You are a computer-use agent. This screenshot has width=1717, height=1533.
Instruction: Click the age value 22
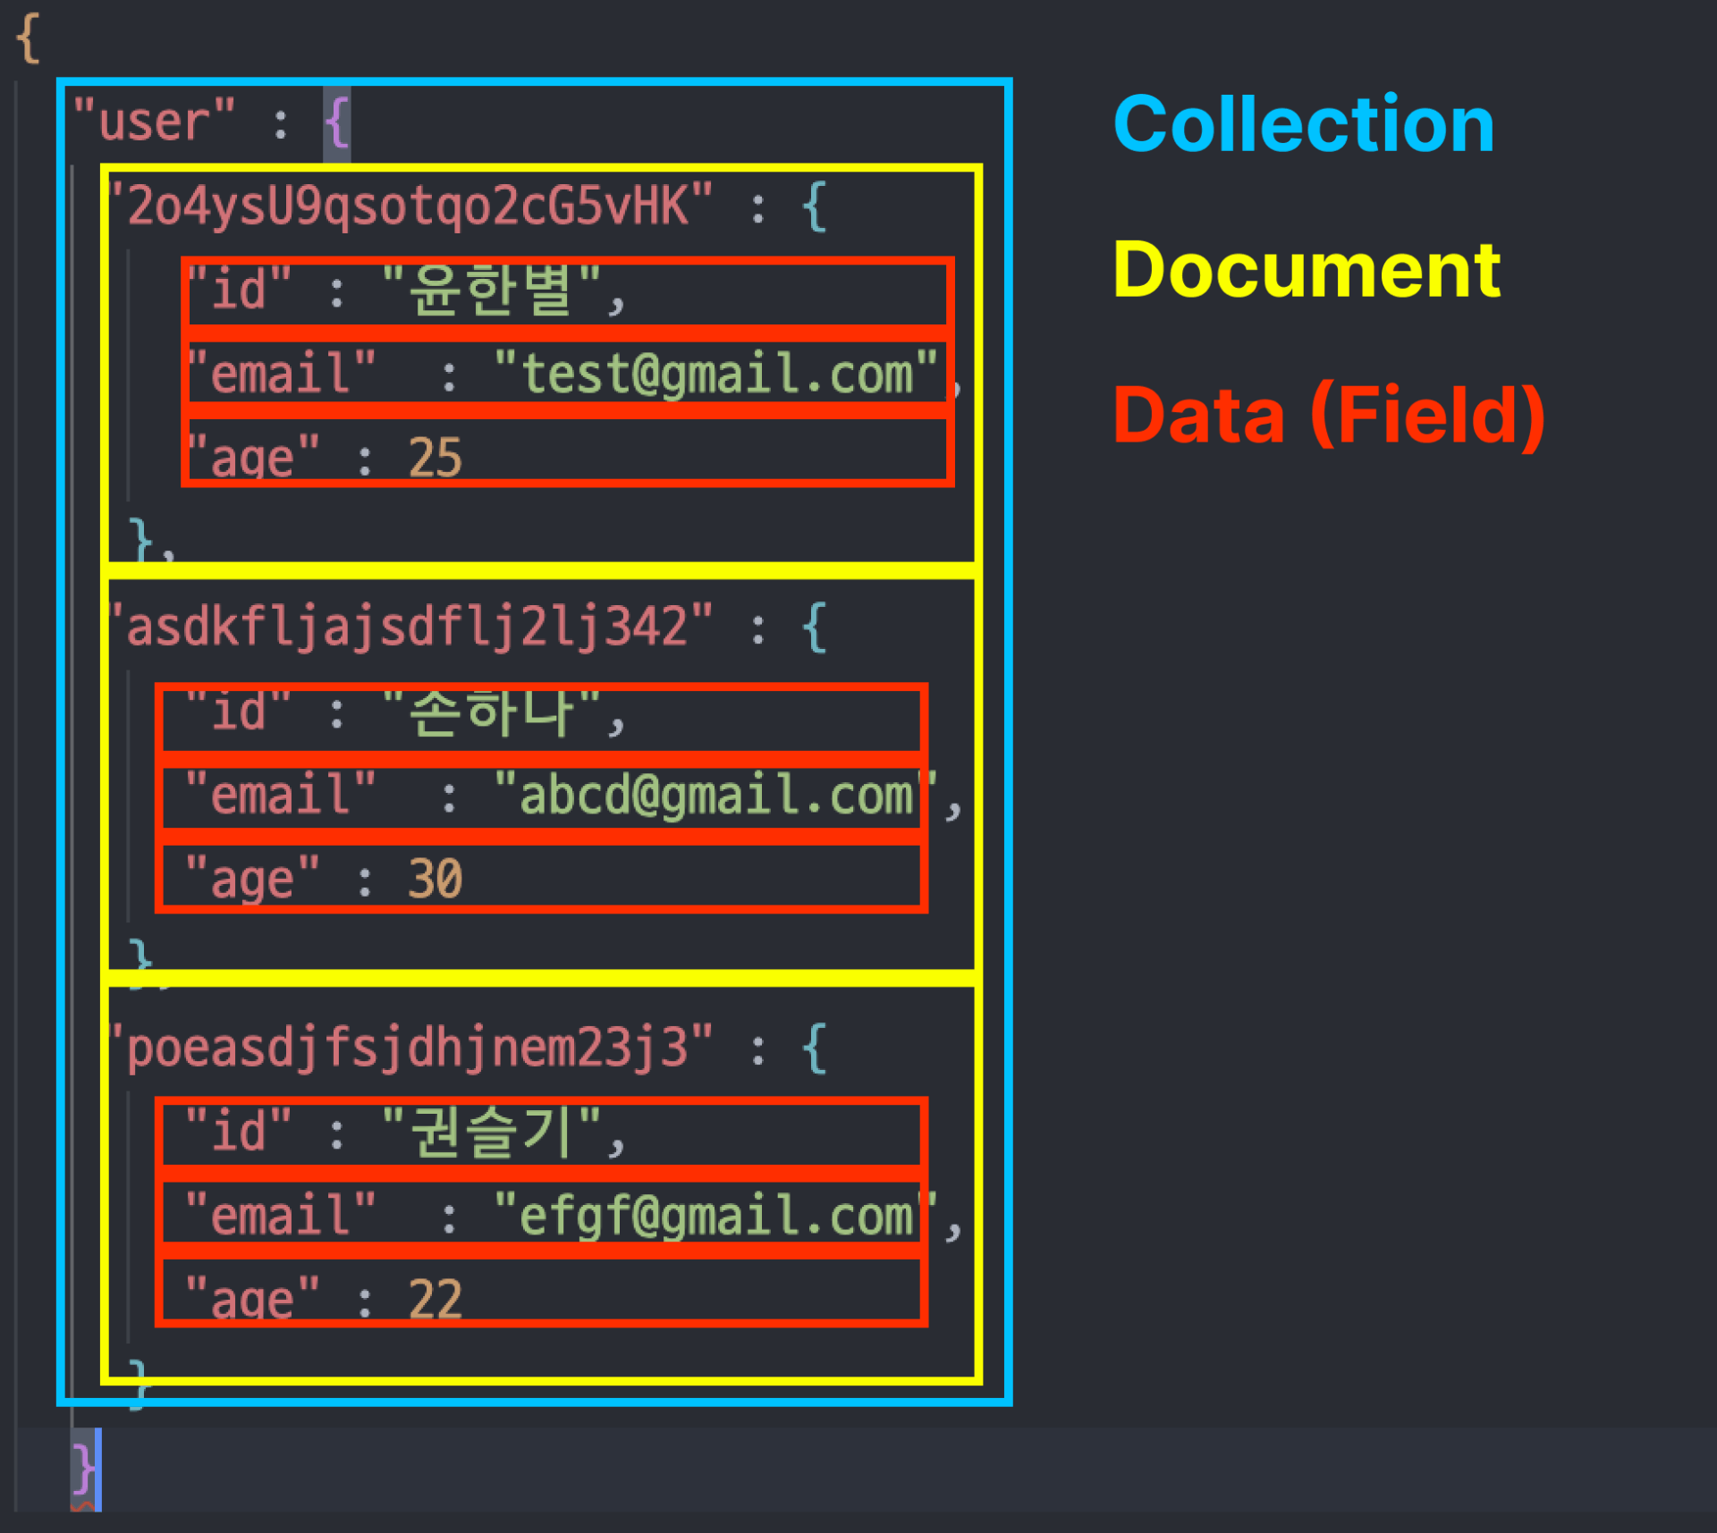435,1299
